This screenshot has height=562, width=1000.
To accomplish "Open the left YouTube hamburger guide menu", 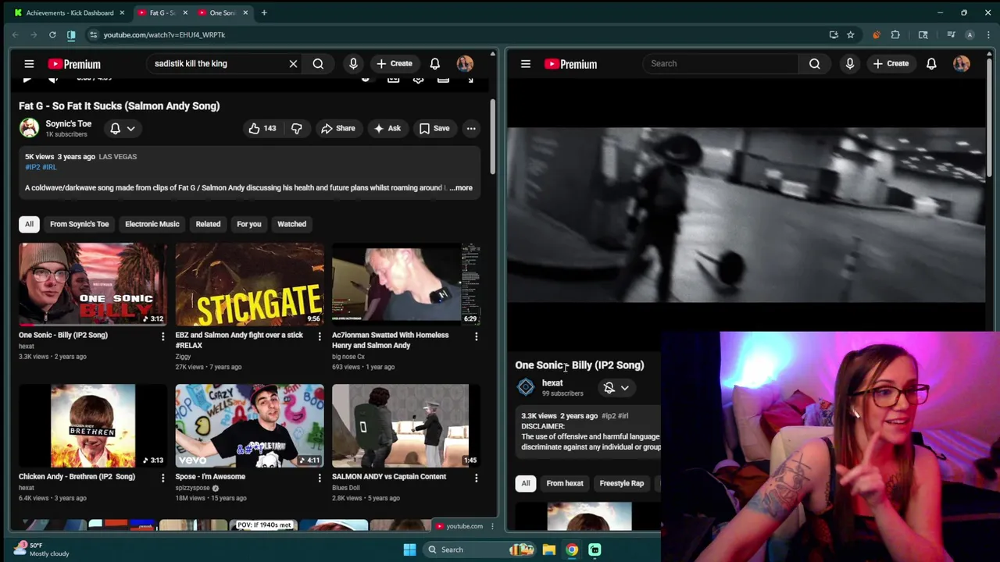I will [29, 64].
